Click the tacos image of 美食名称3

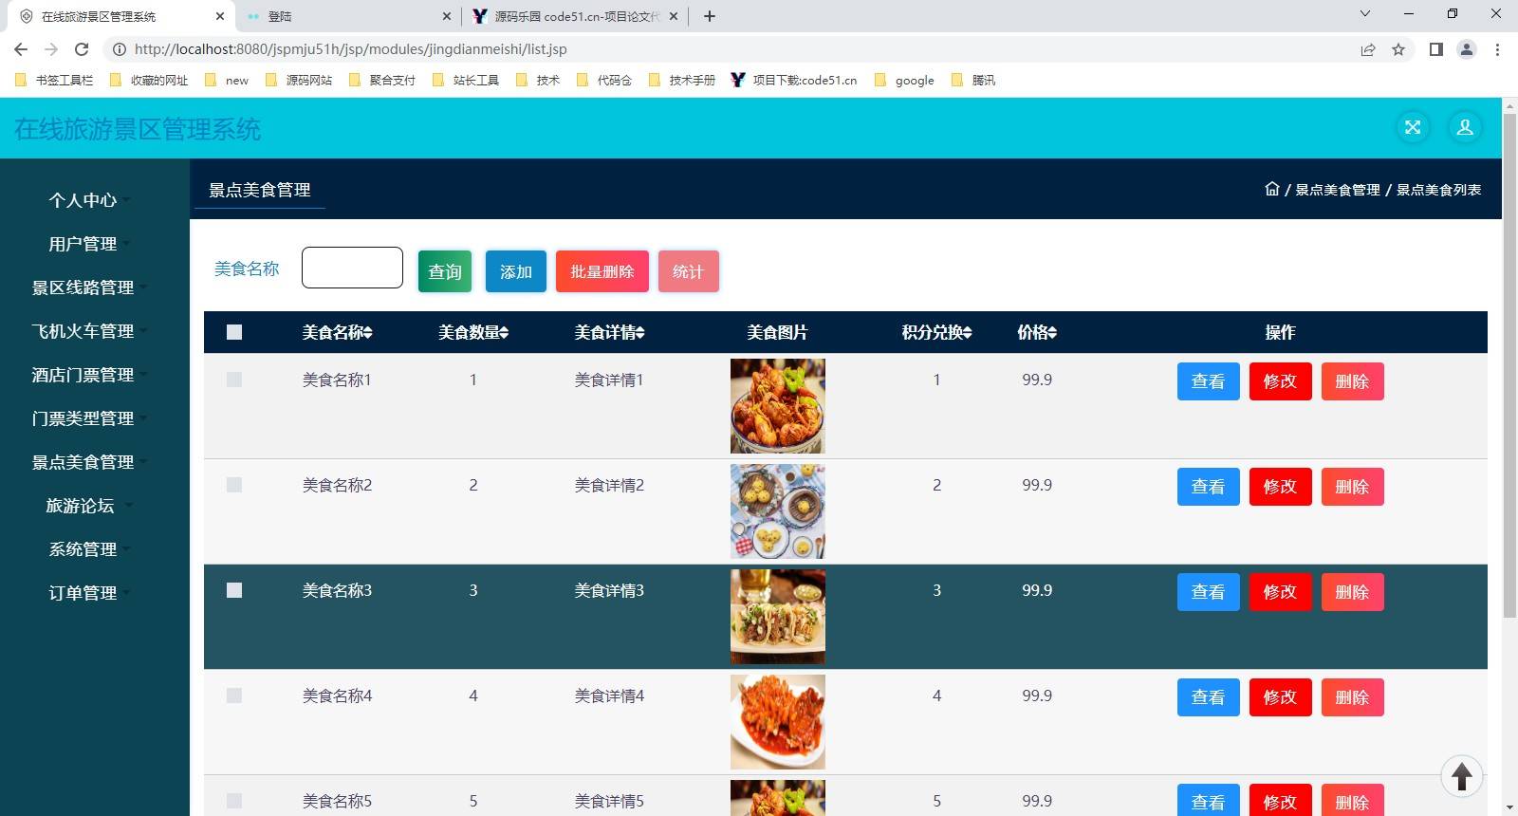[778, 617]
